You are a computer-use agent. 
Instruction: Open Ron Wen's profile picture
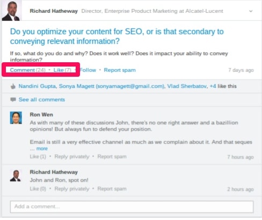pos(16,118)
